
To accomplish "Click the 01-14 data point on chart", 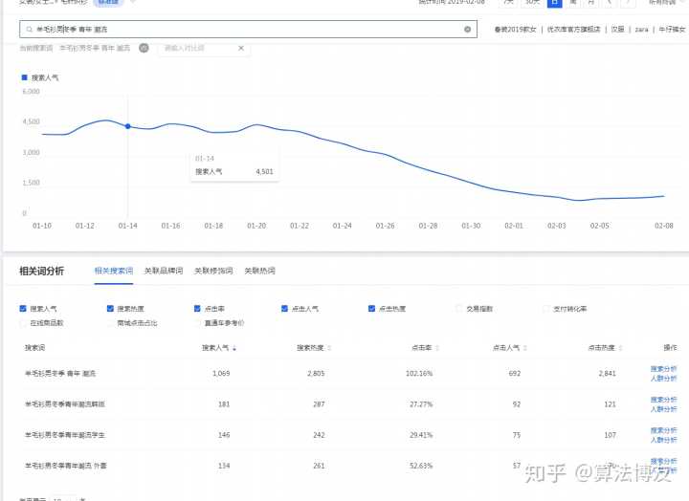I will pyautogui.click(x=128, y=126).
